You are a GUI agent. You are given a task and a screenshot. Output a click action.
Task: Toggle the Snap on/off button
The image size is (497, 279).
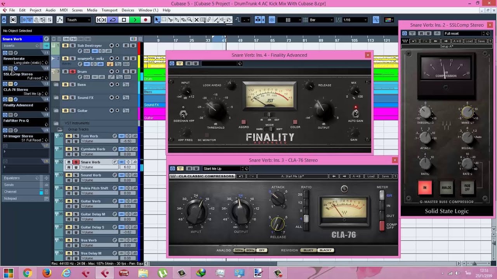pyautogui.click(x=272, y=20)
